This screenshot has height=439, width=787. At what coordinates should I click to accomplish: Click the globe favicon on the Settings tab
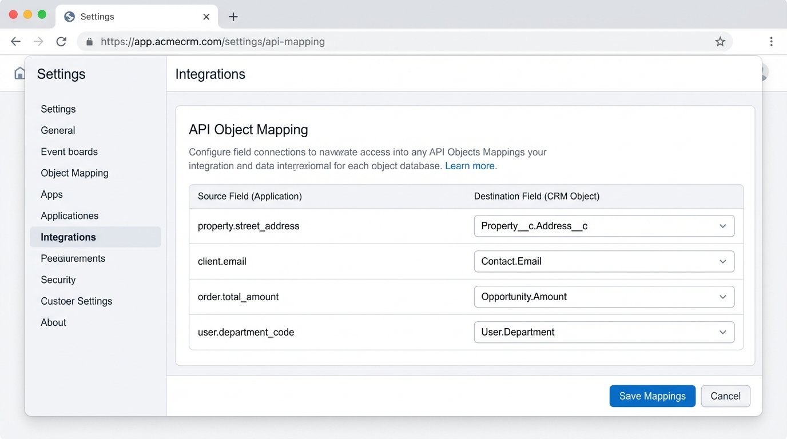pyautogui.click(x=69, y=17)
